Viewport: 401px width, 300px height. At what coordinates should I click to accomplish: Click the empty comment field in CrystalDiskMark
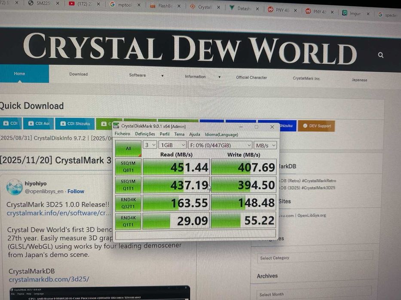196,234
